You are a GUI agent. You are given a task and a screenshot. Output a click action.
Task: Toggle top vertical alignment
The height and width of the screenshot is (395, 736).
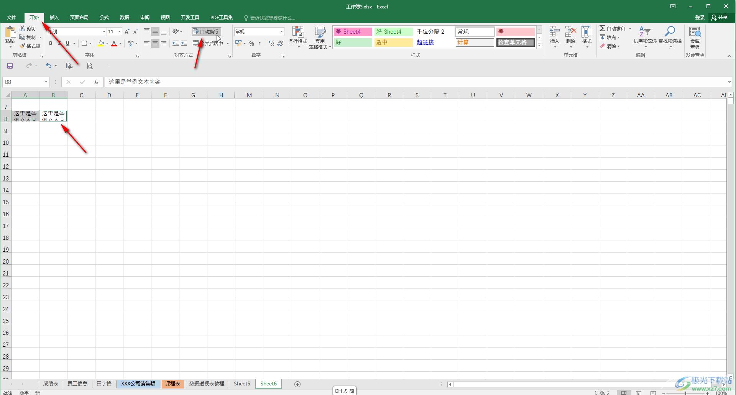click(x=147, y=31)
